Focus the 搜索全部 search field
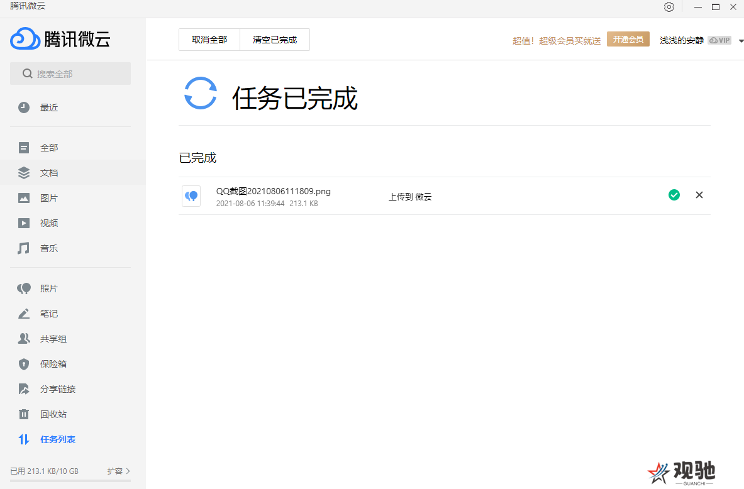The height and width of the screenshot is (489, 744). (x=70, y=74)
